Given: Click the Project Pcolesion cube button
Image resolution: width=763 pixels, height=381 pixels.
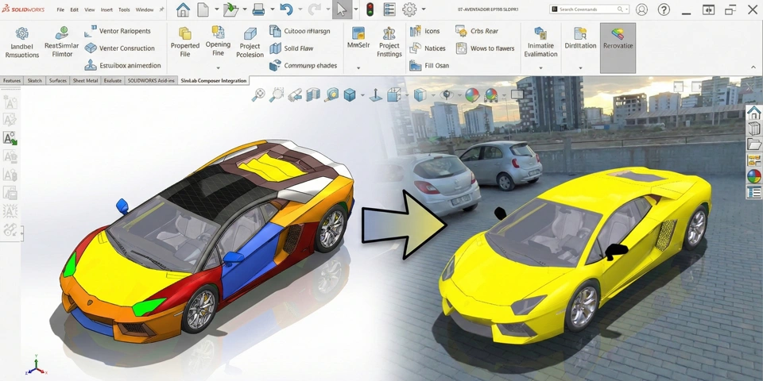Looking at the screenshot, I should 250,43.
